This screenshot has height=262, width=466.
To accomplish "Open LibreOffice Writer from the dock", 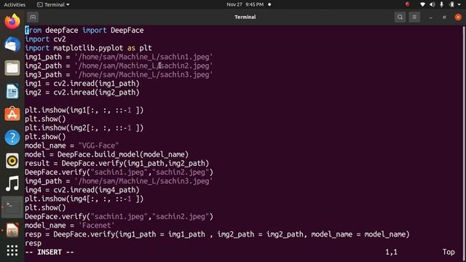I will [12, 91].
